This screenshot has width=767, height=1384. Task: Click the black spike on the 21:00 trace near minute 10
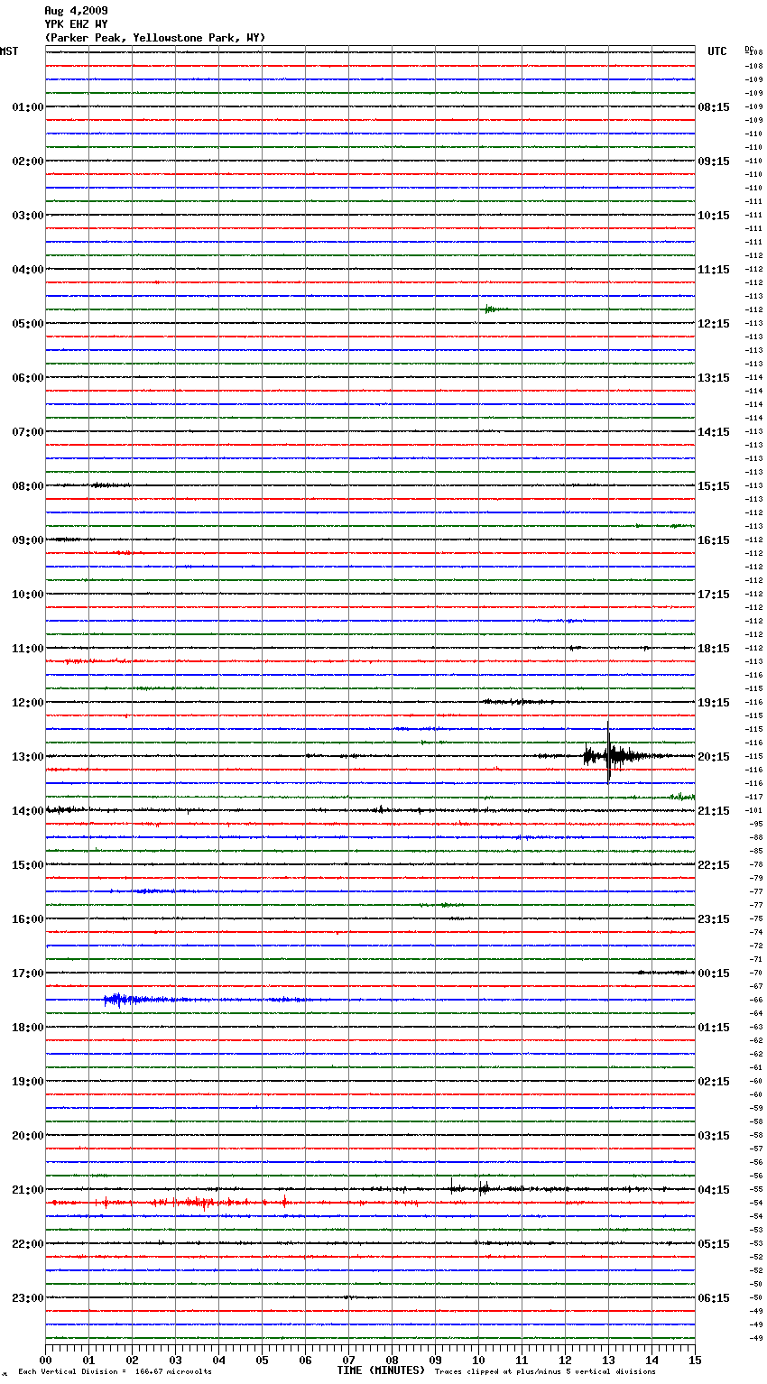[484, 1187]
